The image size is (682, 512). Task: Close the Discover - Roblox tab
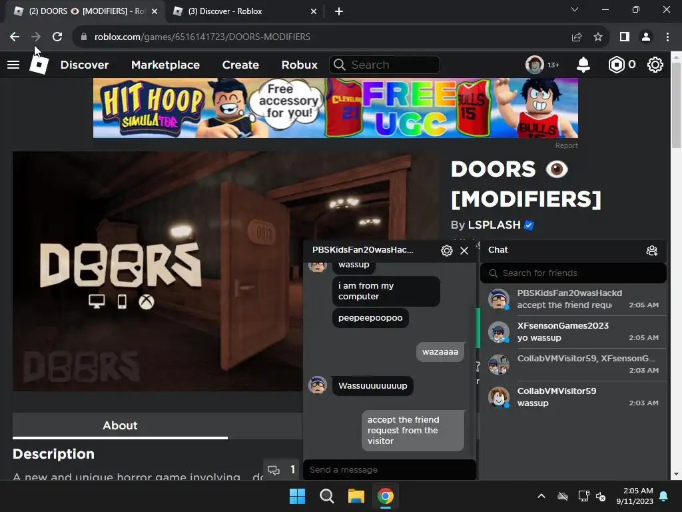(x=314, y=11)
